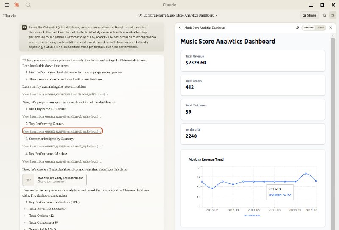Switch artifact view to Preview

point(308,28)
